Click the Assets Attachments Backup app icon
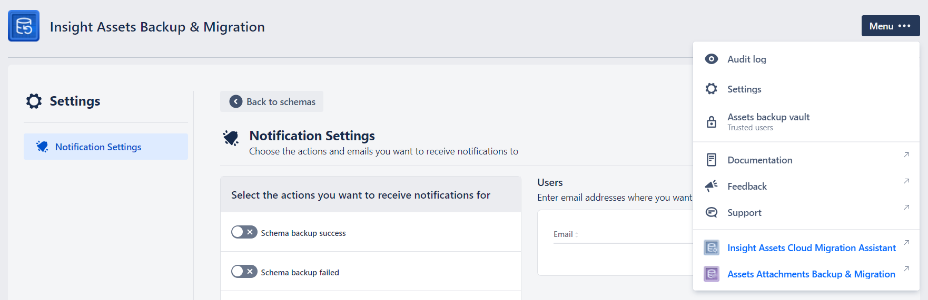The image size is (928, 300). coord(712,274)
